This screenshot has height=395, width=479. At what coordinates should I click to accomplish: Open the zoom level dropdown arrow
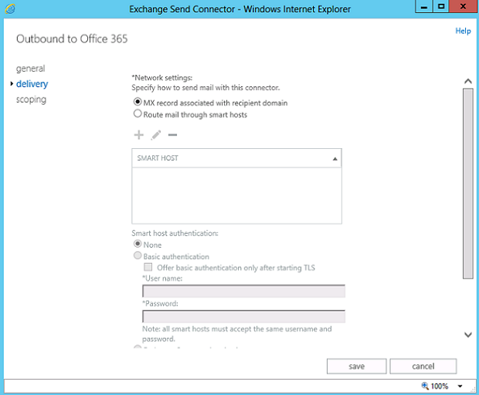point(460,387)
